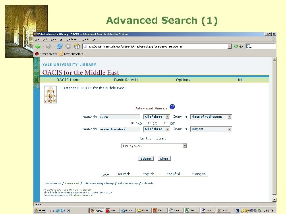Open the Word taskbar button
The image size is (286, 214).
click(x=208, y=210)
